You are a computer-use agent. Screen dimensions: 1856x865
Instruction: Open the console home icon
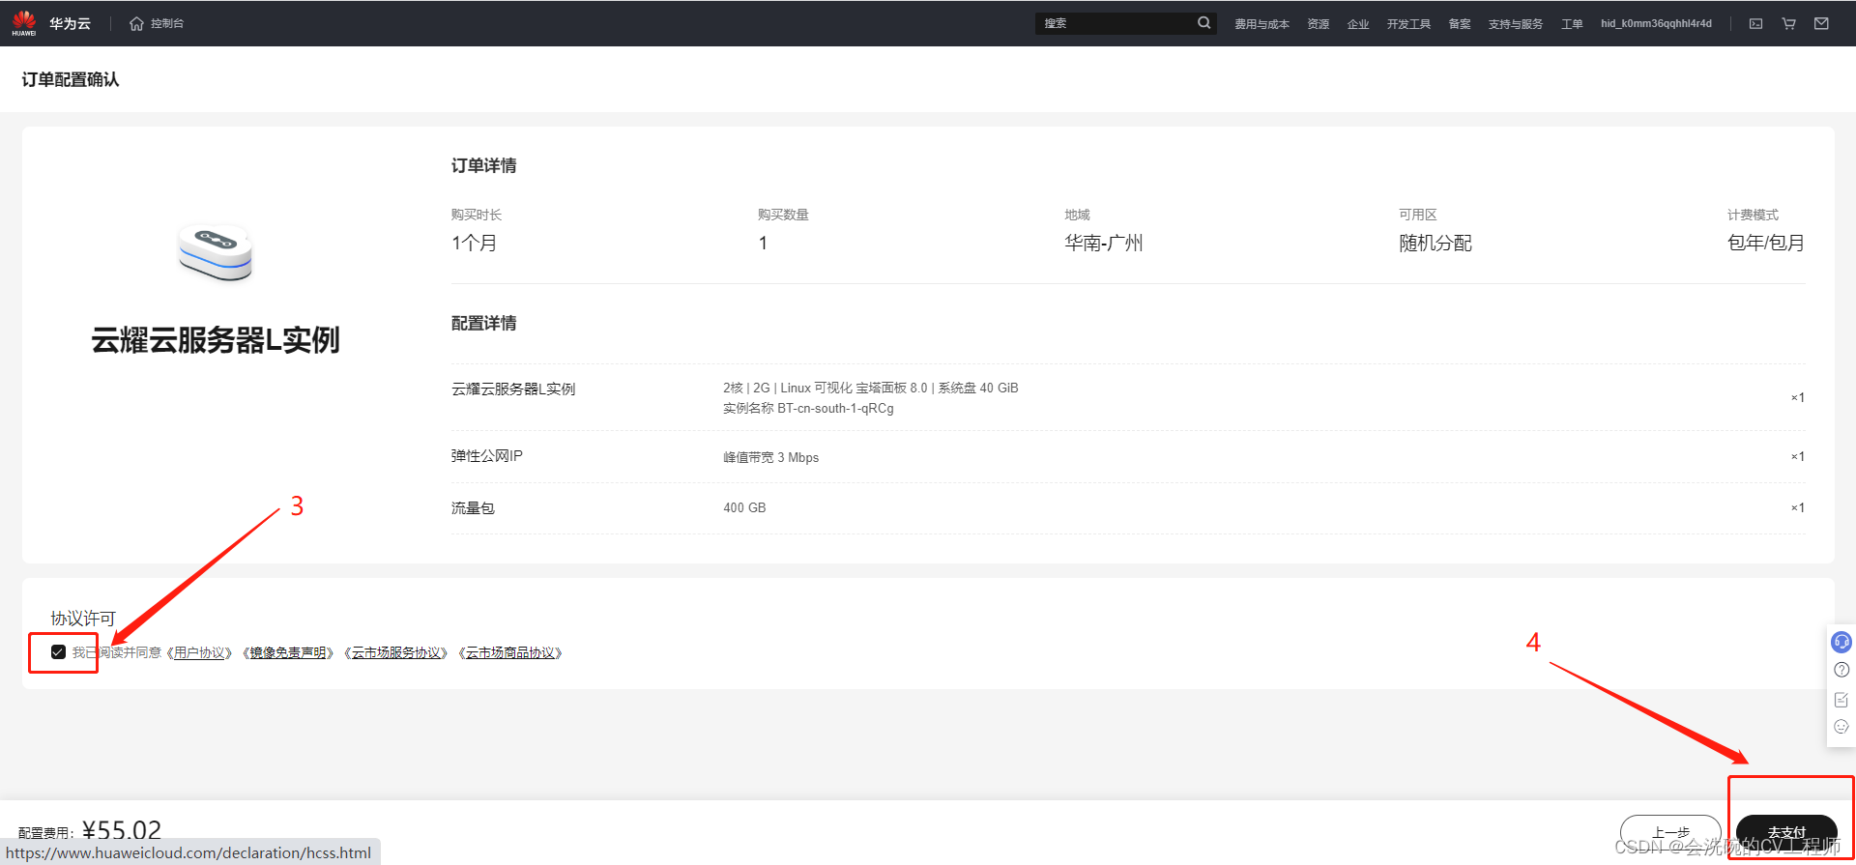(x=136, y=23)
